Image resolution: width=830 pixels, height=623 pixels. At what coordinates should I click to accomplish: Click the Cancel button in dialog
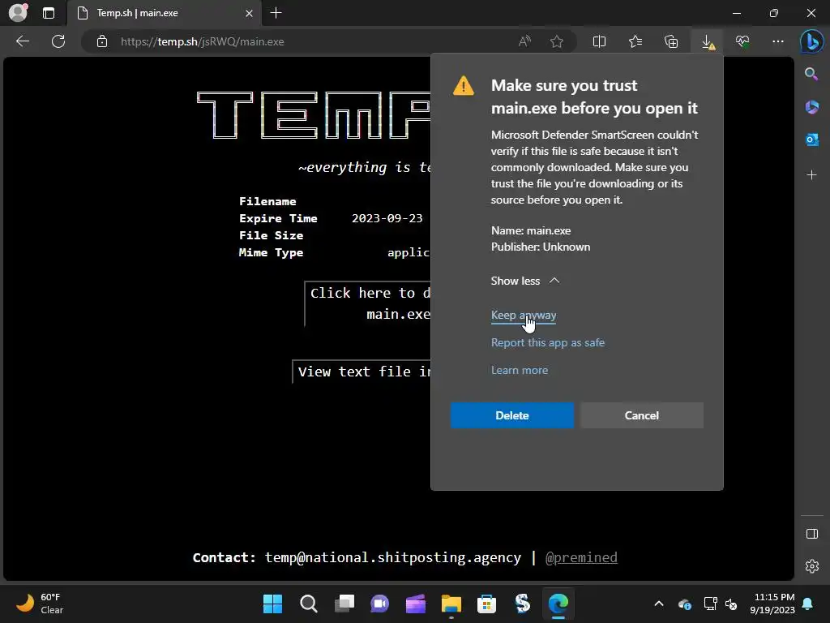pyautogui.click(x=642, y=415)
